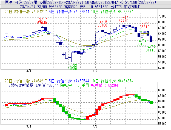Click the 4/24 63180 low label

141,42
